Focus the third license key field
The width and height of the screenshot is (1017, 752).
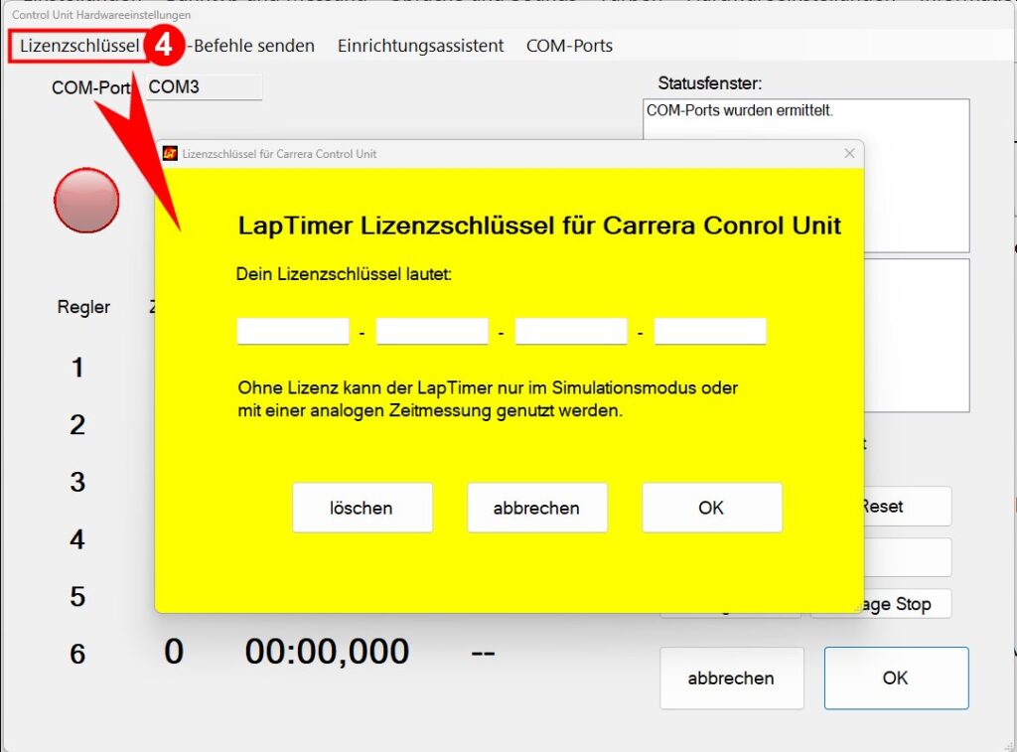571,332
